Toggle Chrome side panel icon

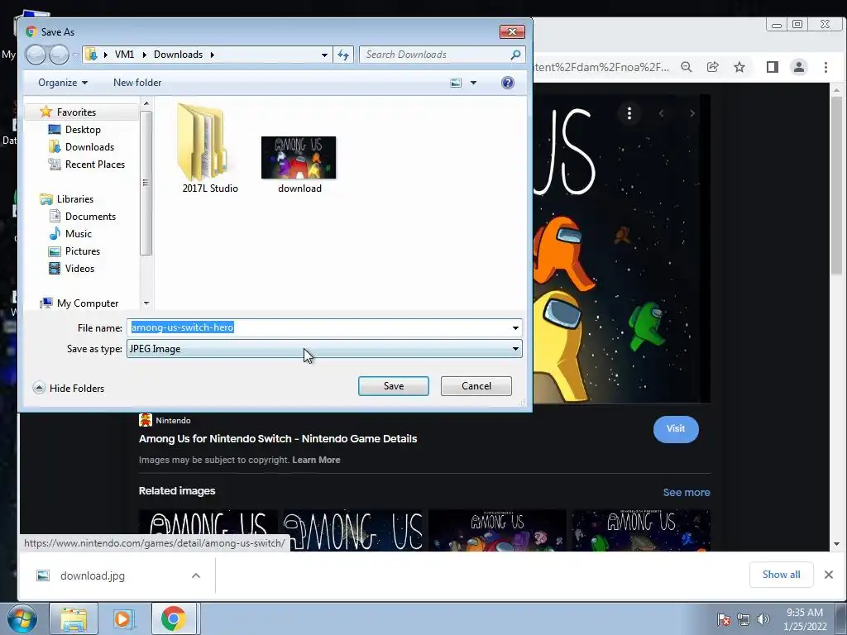click(x=773, y=67)
